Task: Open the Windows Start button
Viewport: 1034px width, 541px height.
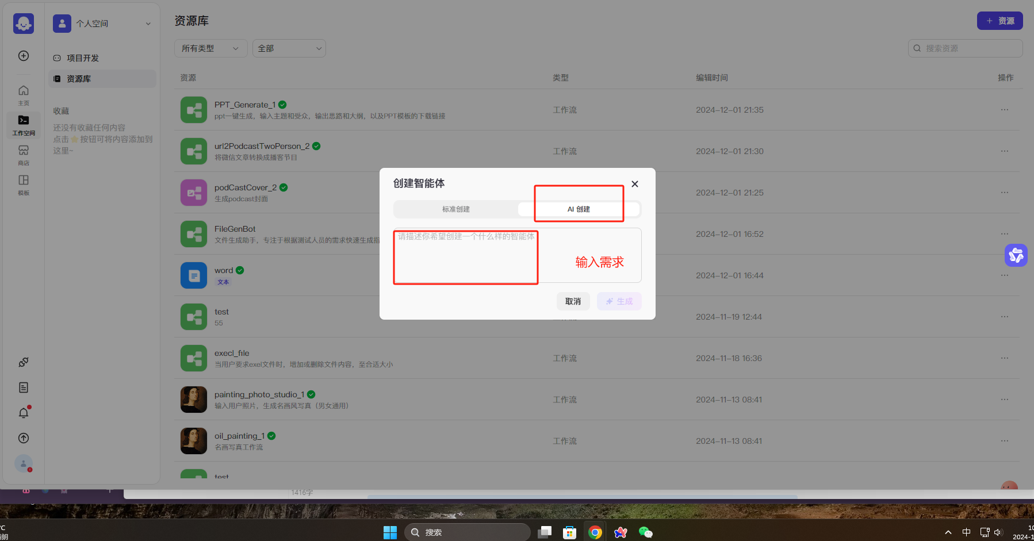Action: 390,532
